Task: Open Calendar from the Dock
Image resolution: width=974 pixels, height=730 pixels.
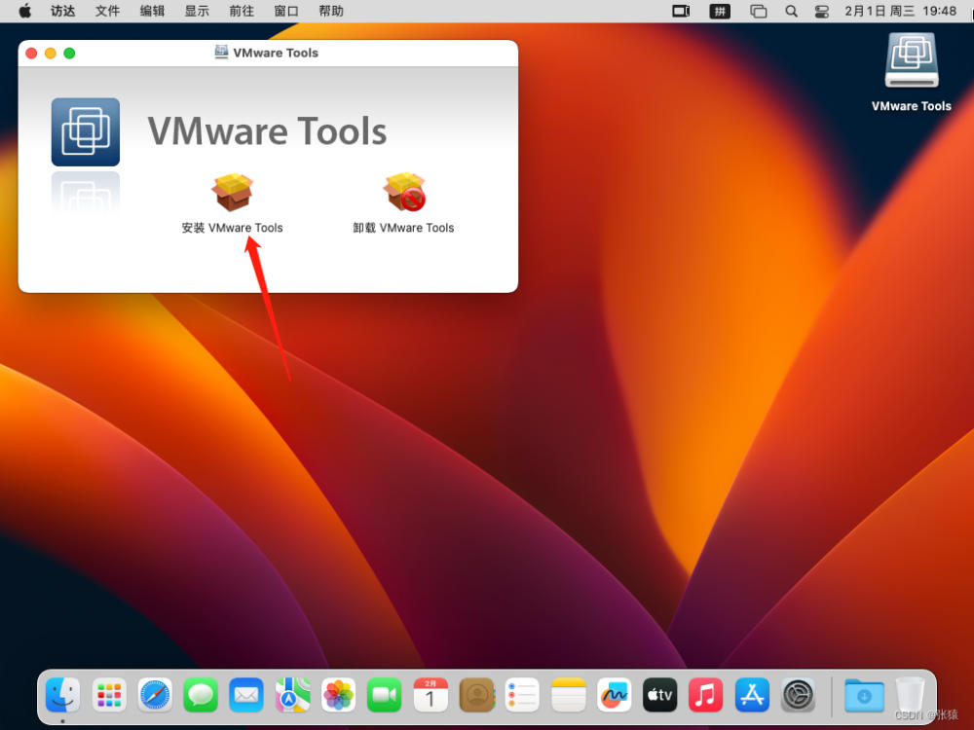Action: (431, 695)
